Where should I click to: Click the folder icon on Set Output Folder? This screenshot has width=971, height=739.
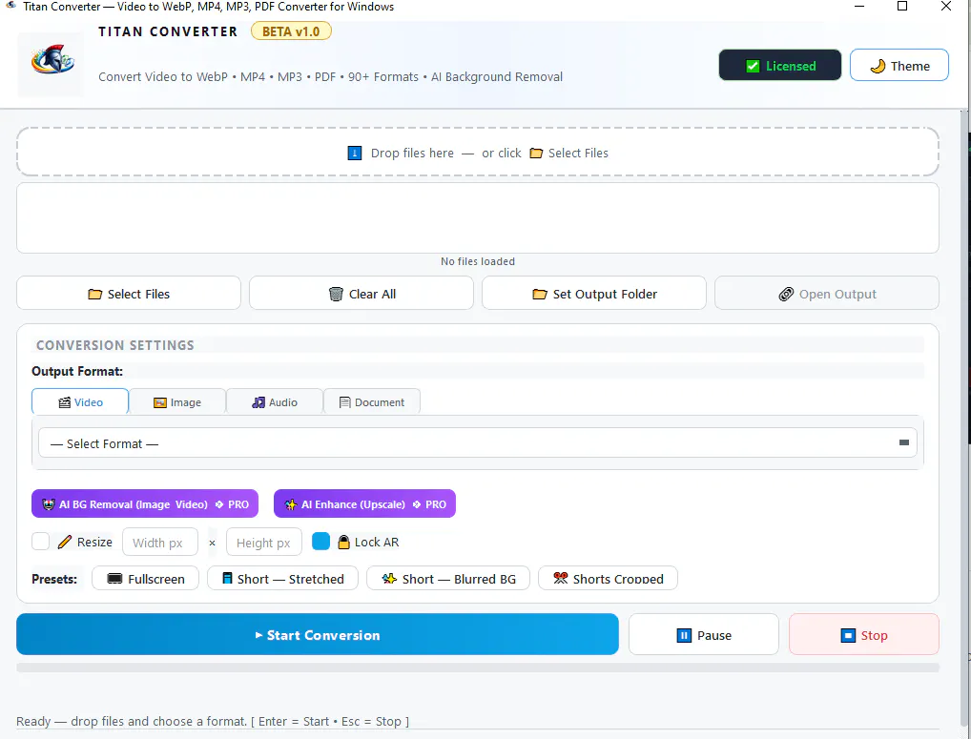pyautogui.click(x=539, y=294)
